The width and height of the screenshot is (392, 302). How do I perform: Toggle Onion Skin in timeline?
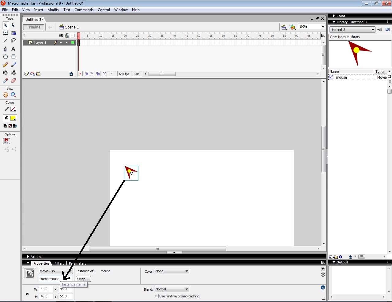pos(87,74)
